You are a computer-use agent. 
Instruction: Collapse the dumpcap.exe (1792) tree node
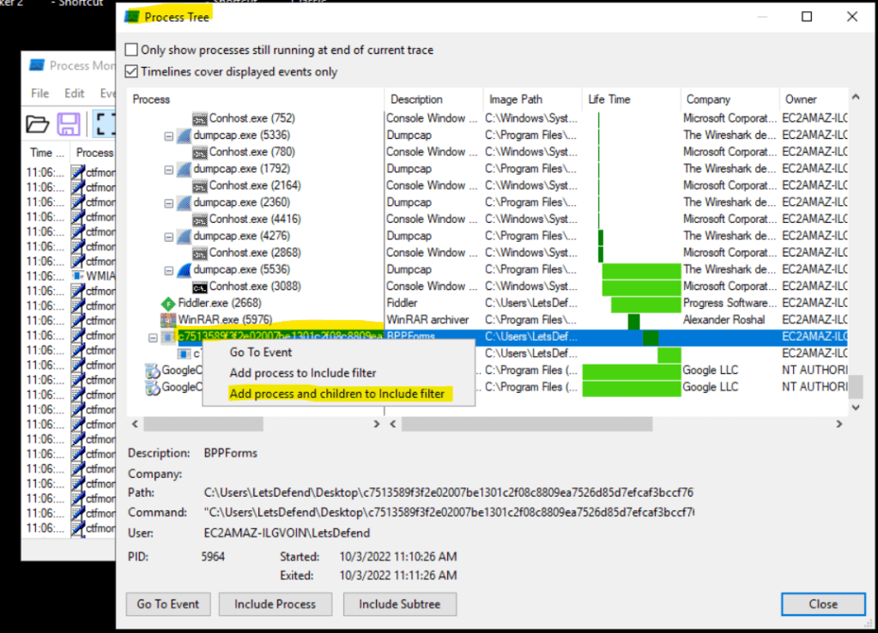tap(168, 169)
